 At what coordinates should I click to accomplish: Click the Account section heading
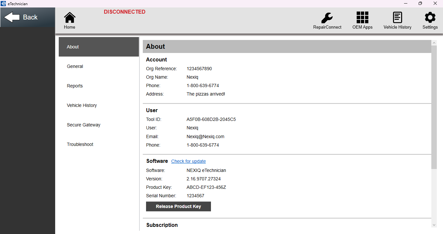[x=156, y=59]
